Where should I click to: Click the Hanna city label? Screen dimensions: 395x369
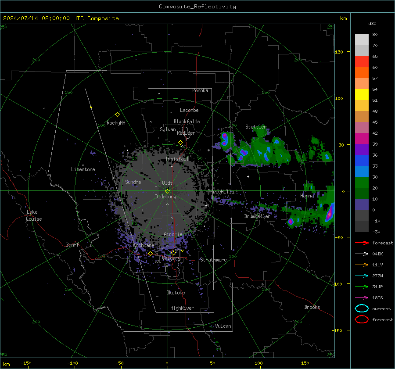[307, 196]
